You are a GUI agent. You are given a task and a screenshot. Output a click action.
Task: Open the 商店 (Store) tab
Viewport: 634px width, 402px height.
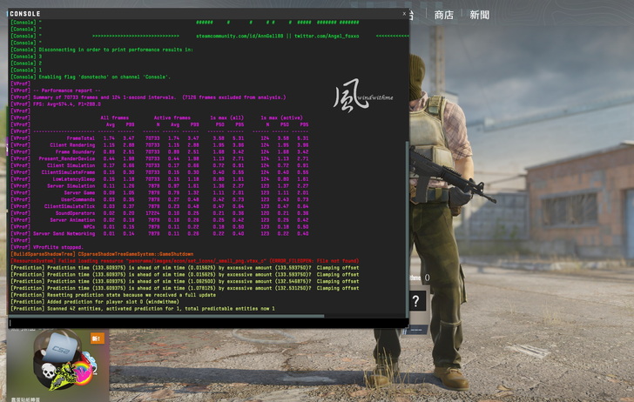[x=443, y=16]
